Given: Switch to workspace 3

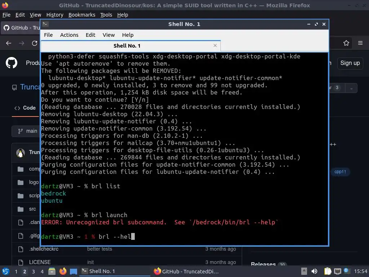Looking at the screenshot, I should coord(34,272).
